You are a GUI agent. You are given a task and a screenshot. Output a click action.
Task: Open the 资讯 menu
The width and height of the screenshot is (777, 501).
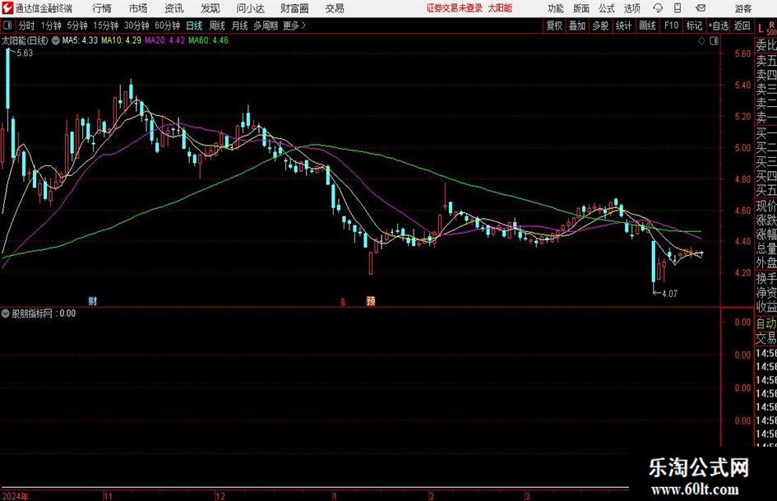(x=174, y=8)
